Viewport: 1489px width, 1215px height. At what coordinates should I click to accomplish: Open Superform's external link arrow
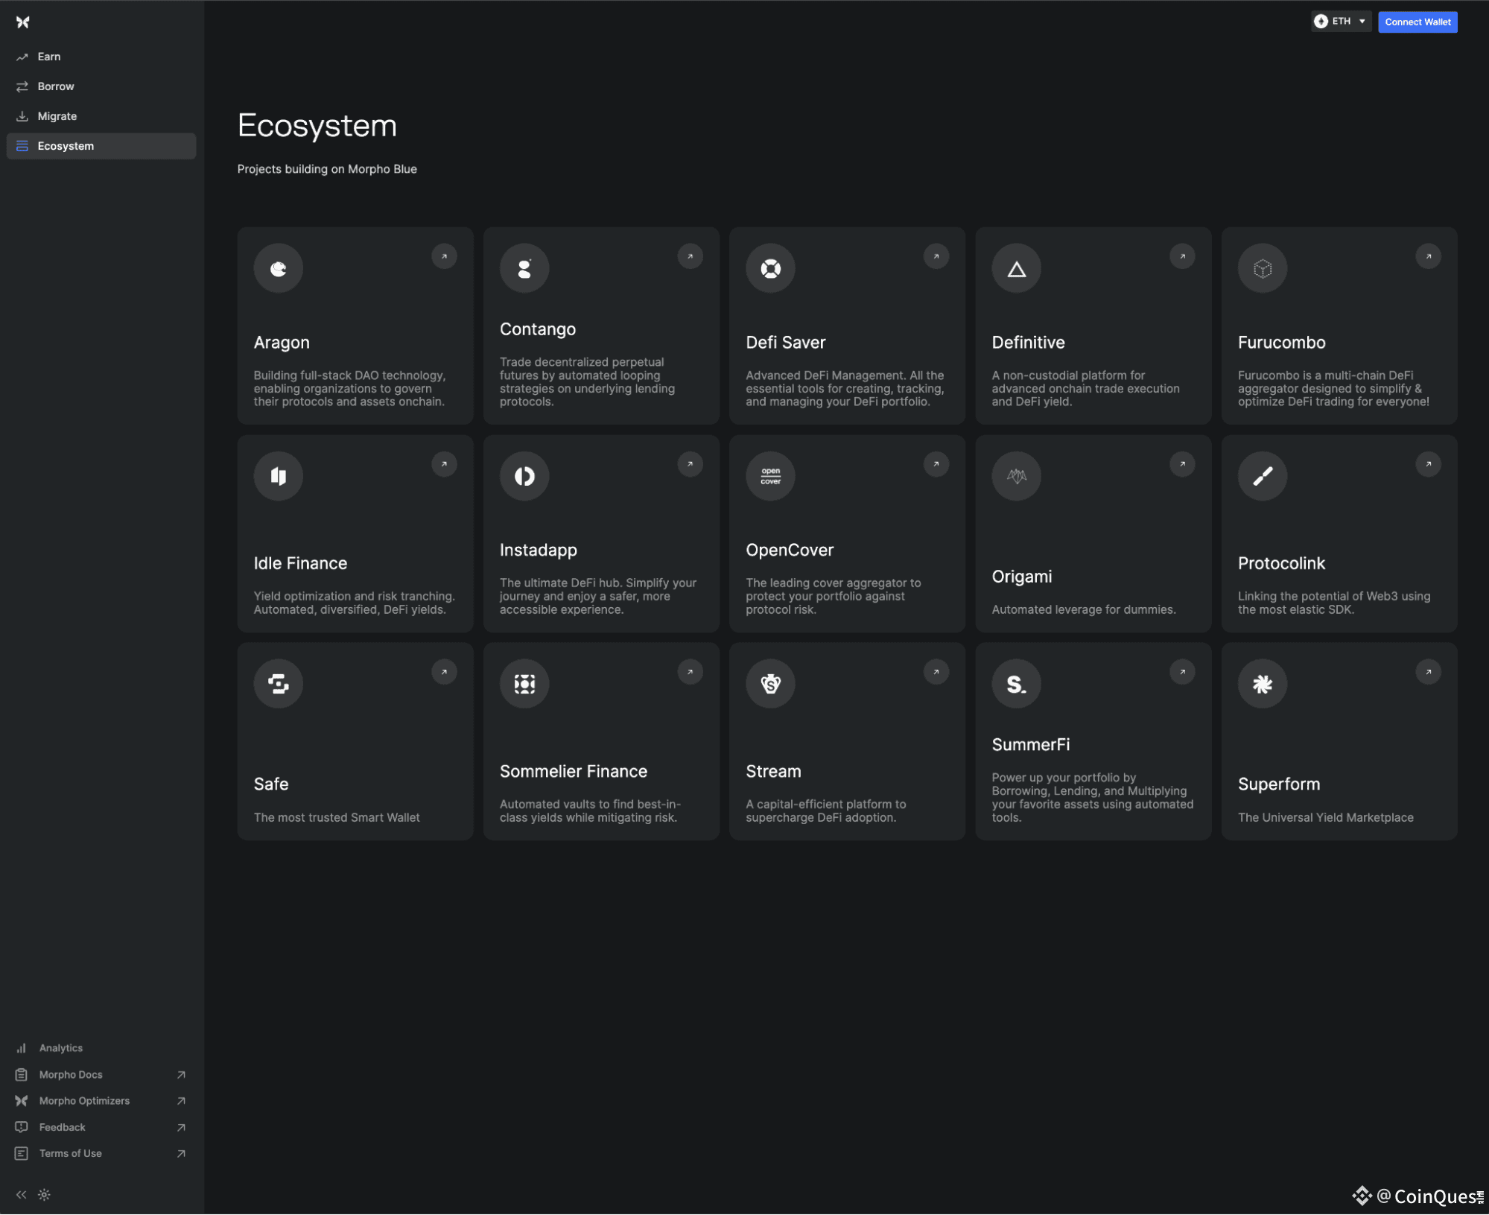pos(1428,672)
